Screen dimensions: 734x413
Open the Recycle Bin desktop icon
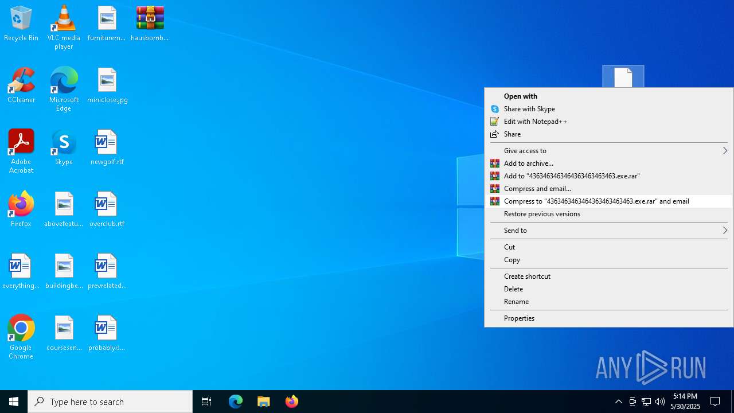[x=21, y=24]
